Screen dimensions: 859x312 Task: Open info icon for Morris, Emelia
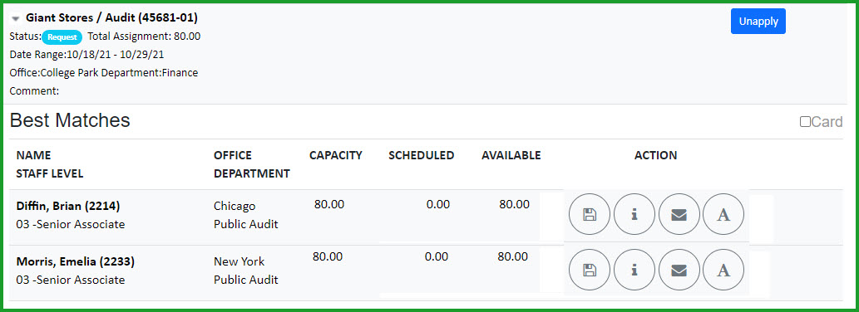[x=634, y=270]
